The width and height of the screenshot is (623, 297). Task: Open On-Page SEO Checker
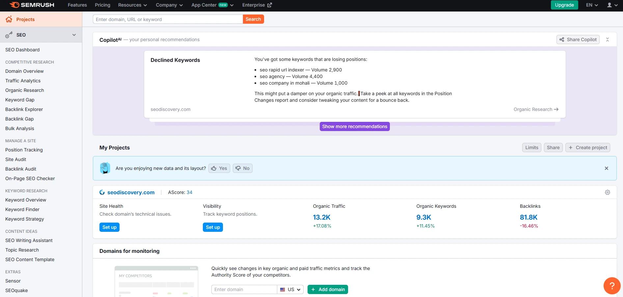pos(30,178)
